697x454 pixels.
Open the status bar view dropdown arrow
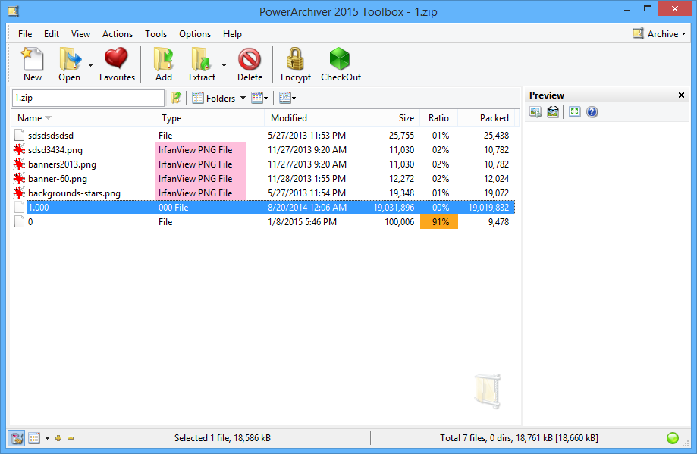(47, 438)
